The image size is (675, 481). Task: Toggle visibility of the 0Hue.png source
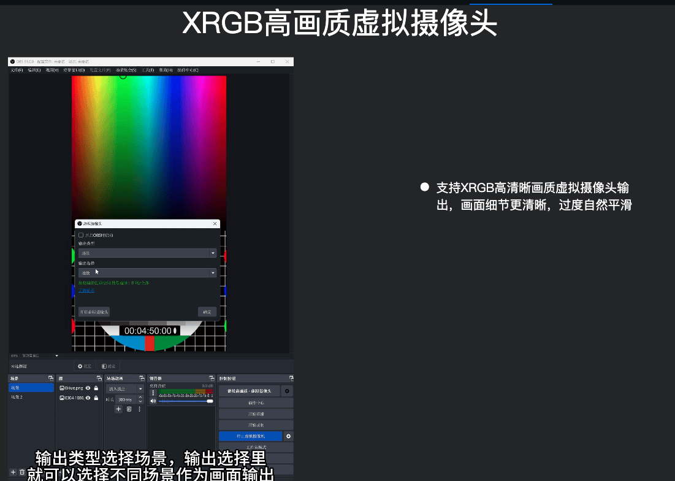tap(88, 388)
